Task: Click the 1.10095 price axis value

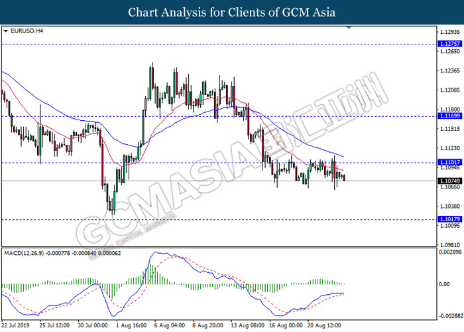Action: point(450,226)
